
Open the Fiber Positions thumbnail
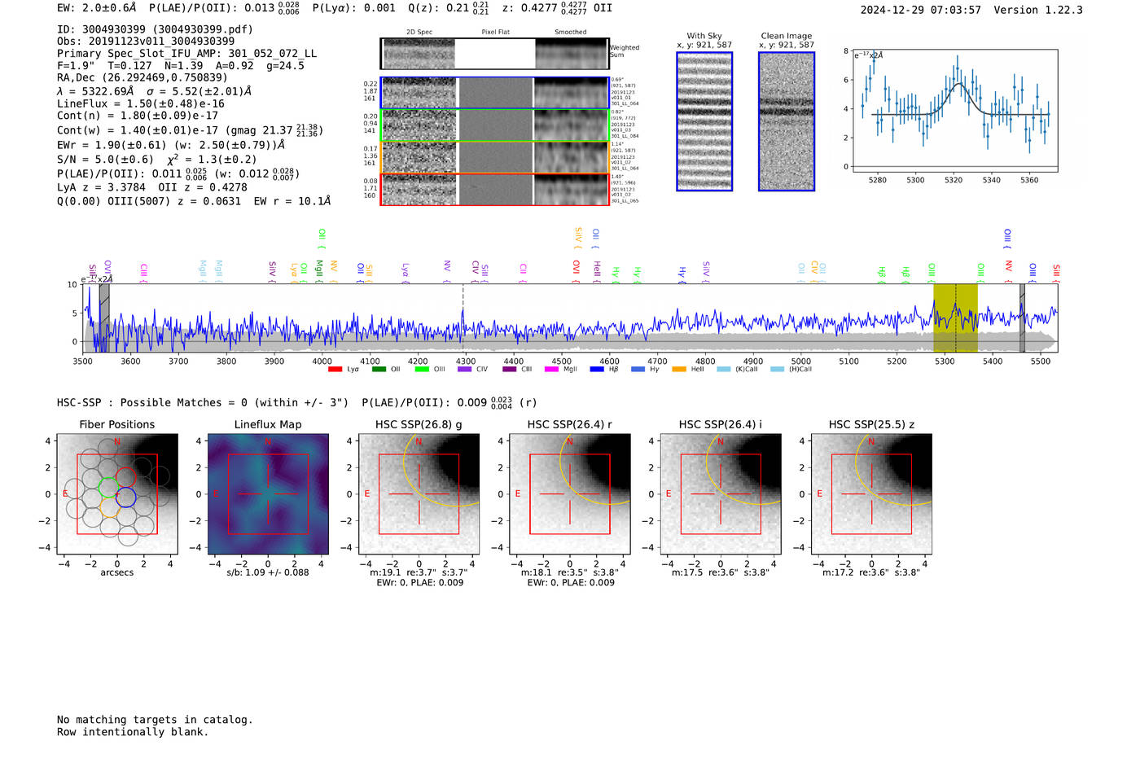pos(117,494)
